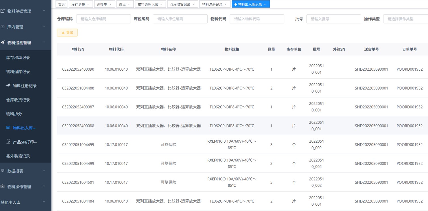Expand the 数据报表 menu chevron

coord(44,170)
